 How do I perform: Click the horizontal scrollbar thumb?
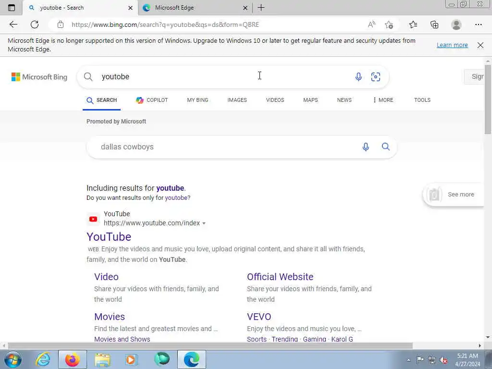click(210, 346)
